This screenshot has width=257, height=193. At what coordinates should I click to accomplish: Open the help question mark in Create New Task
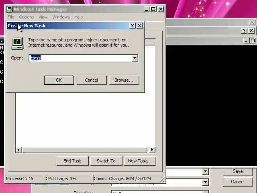click(x=133, y=26)
